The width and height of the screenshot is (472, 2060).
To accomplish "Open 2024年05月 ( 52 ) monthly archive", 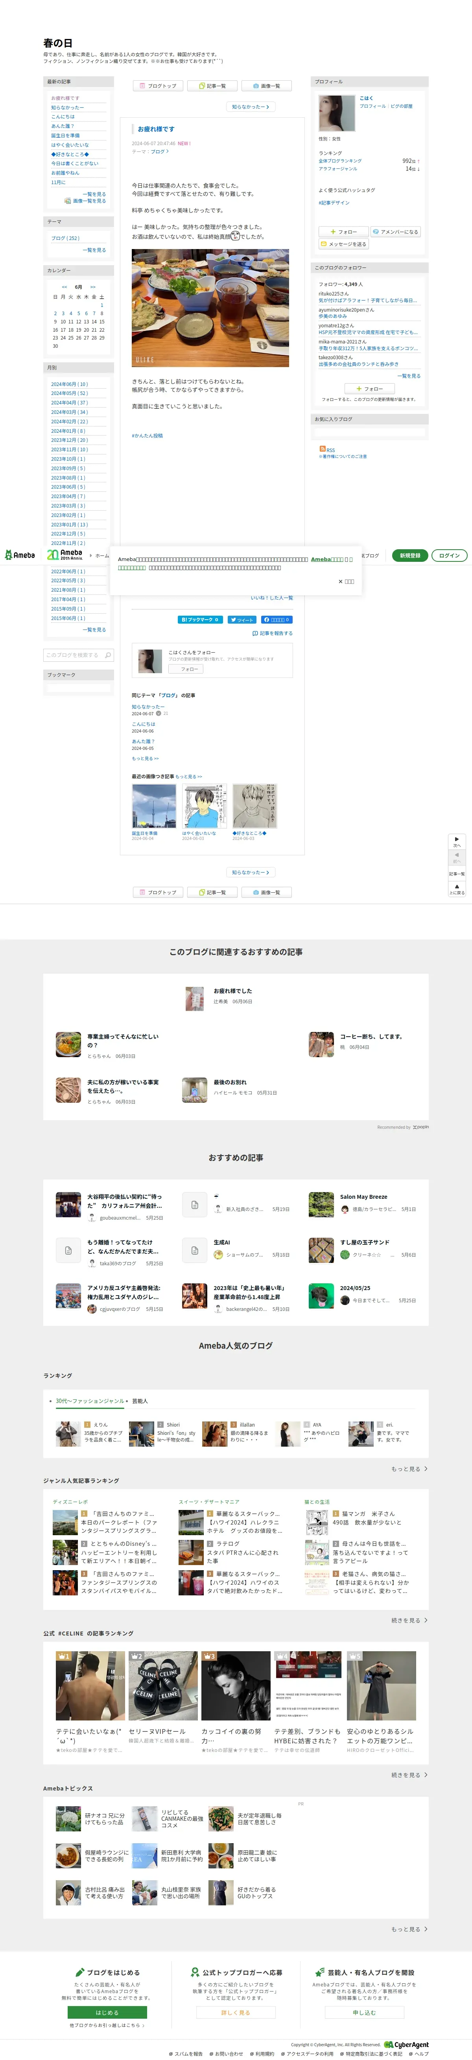I will pyautogui.click(x=70, y=393).
